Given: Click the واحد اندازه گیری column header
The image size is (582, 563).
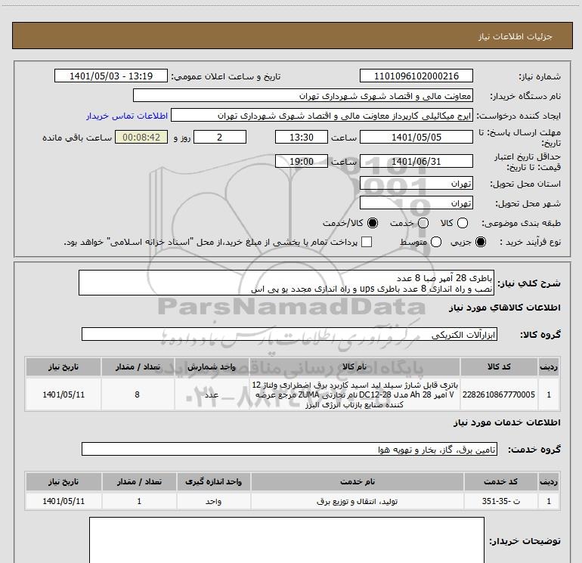Looking at the screenshot, I should (x=213, y=481).
